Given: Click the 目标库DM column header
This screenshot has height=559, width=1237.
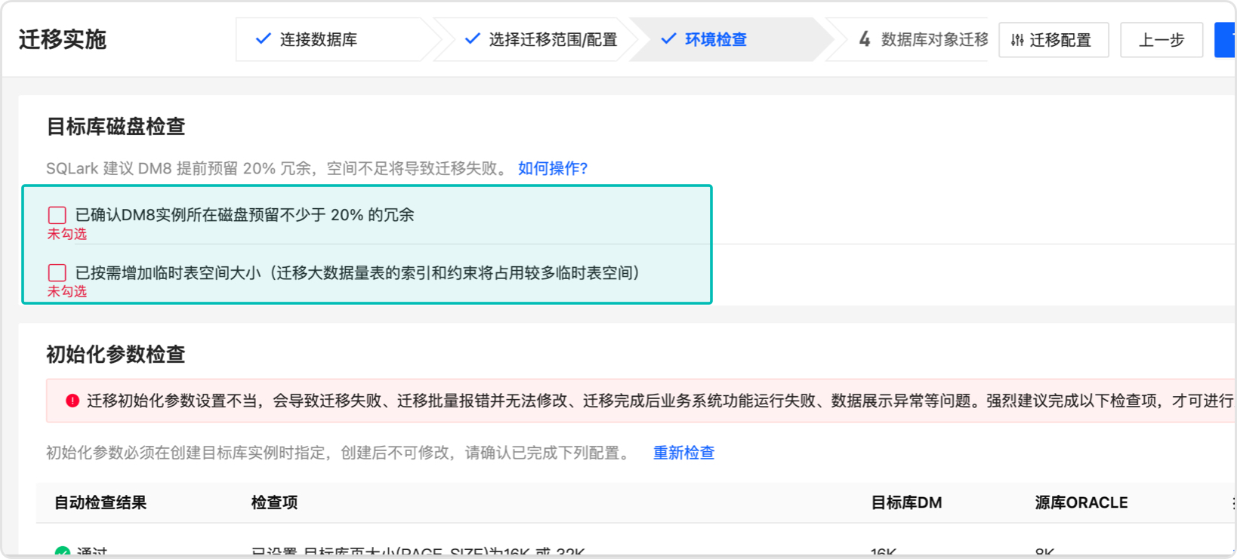Looking at the screenshot, I should click(x=906, y=502).
